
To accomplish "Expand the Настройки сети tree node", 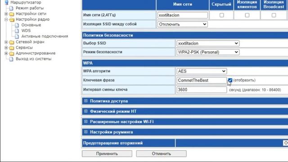I will coord(6,14).
